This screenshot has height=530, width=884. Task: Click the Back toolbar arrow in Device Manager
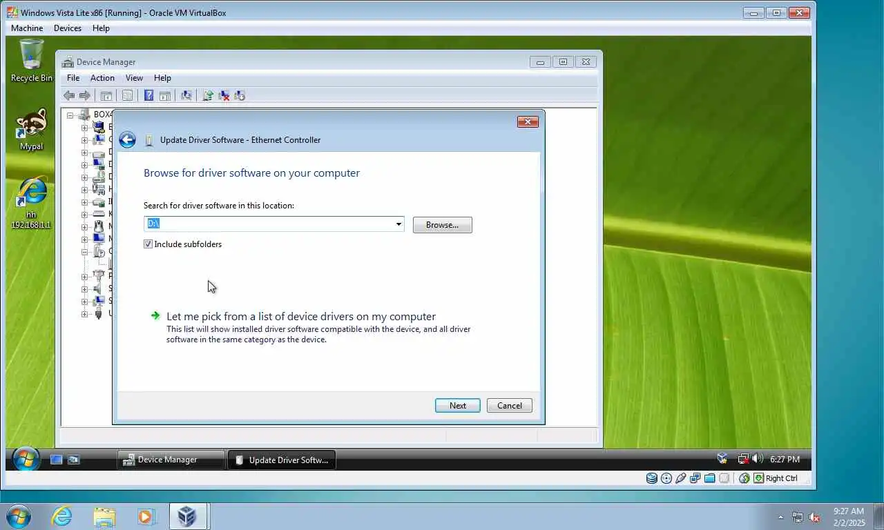[69, 96]
